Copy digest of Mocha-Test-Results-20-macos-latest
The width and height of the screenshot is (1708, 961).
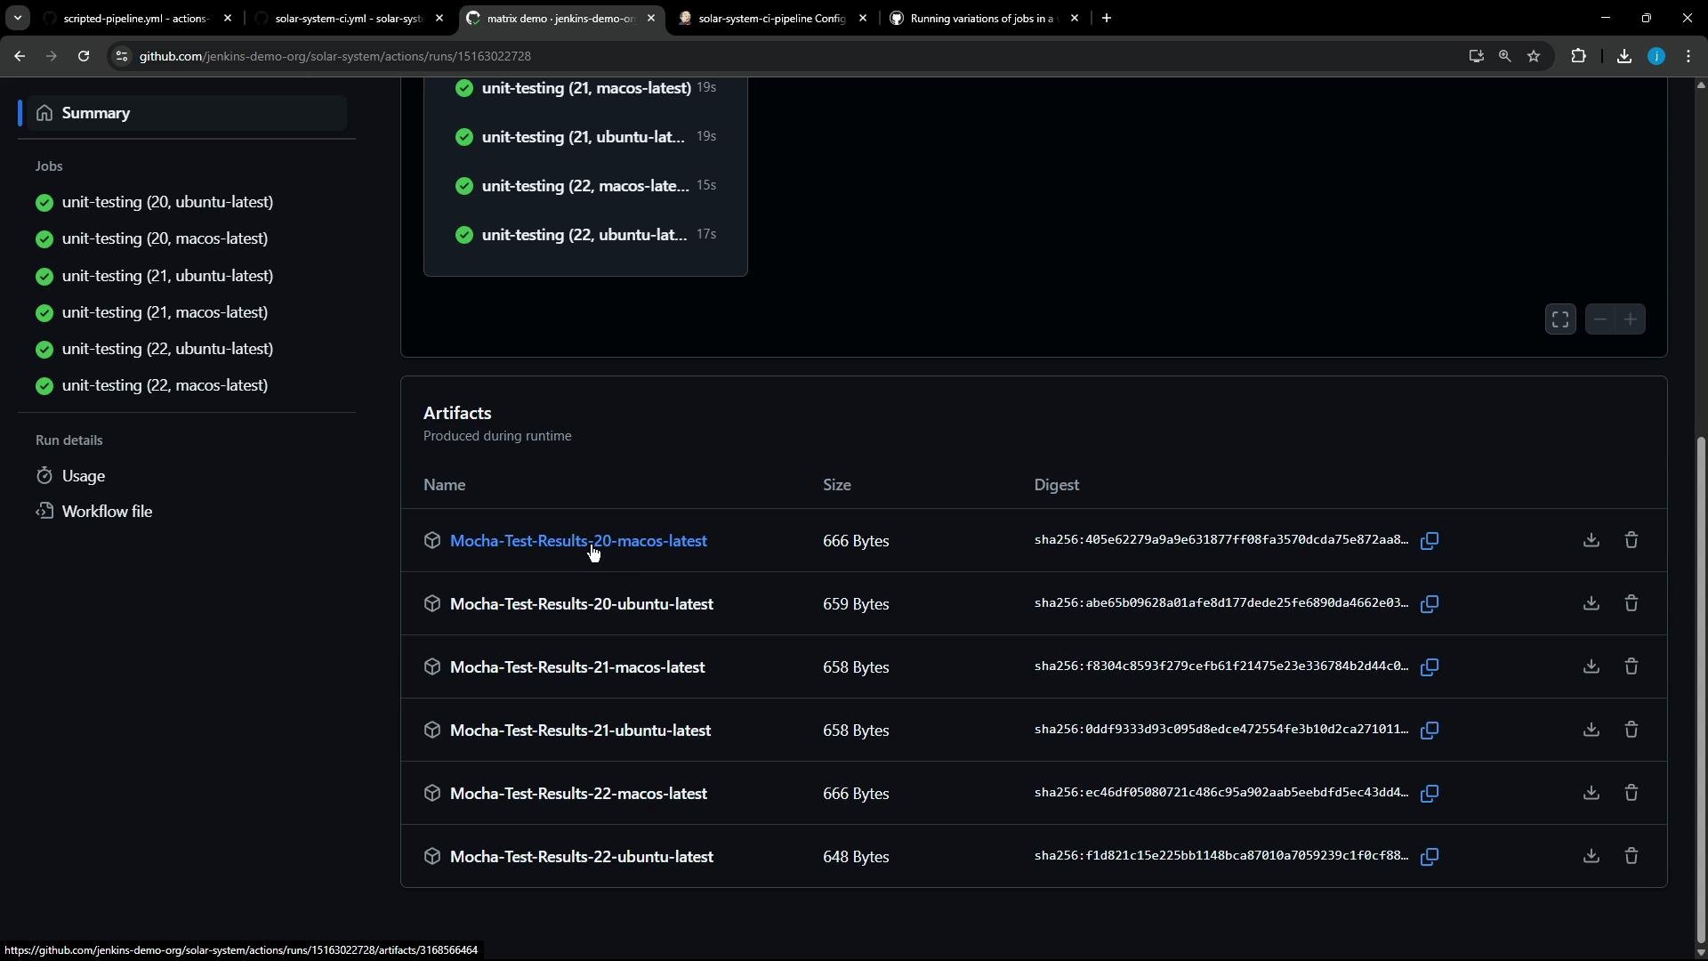tap(1430, 541)
